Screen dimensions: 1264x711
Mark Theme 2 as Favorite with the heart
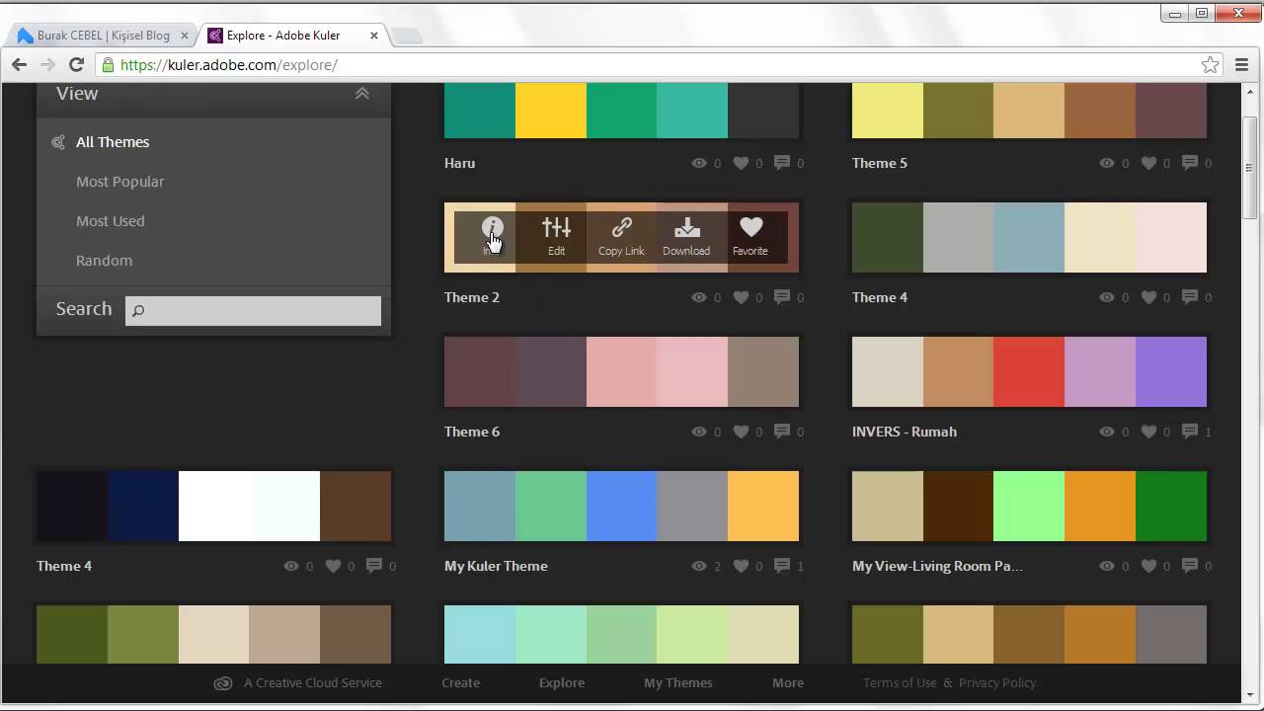pyautogui.click(x=750, y=227)
